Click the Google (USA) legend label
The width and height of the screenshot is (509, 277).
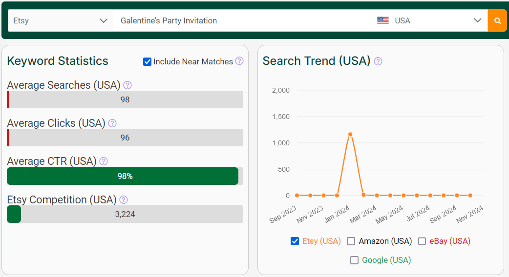tap(386, 260)
